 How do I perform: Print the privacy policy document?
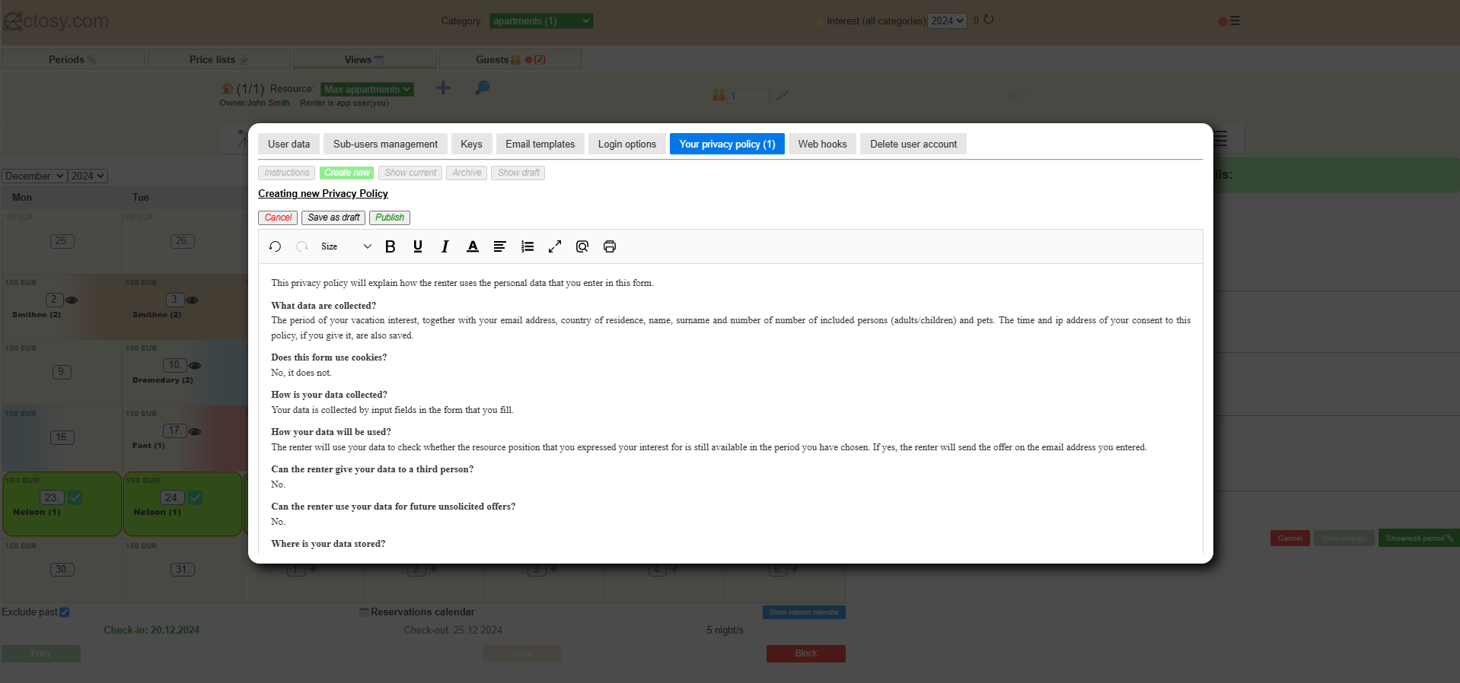point(610,246)
